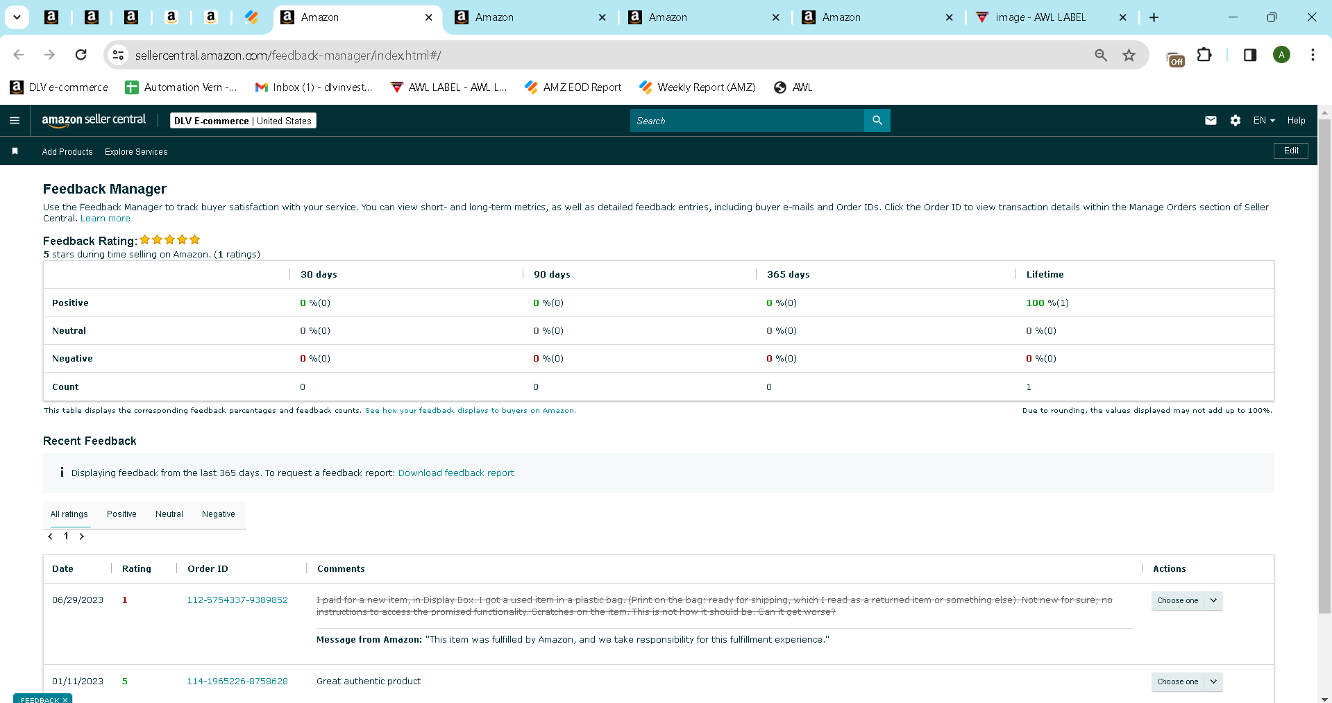Open the EN language dropdown
Viewport: 1332px width, 703px height.
pyautogui.click(x=1264, y=121)
